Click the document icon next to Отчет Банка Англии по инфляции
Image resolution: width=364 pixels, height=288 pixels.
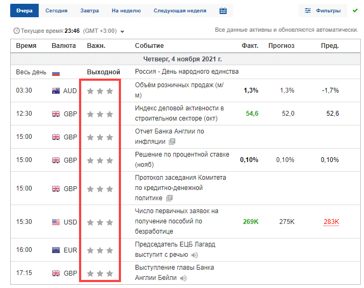coord(172,142)
